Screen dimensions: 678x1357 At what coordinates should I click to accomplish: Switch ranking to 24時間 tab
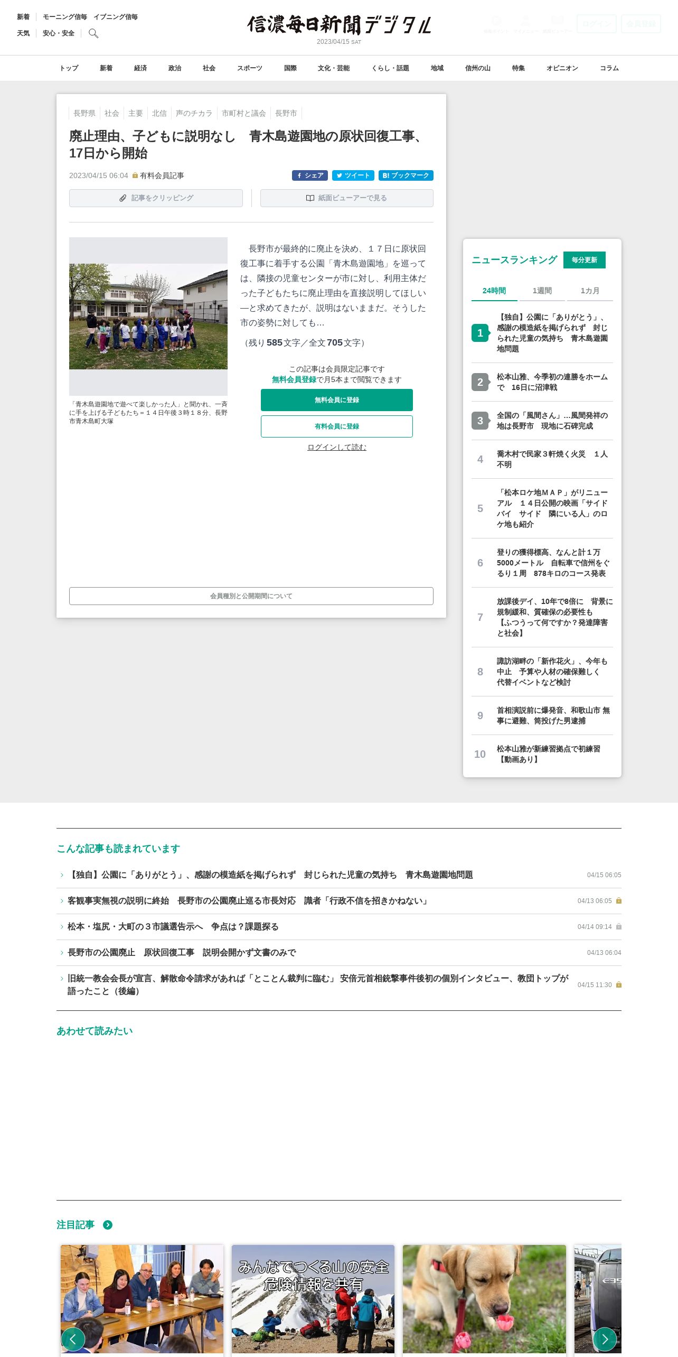coord(494,291)
